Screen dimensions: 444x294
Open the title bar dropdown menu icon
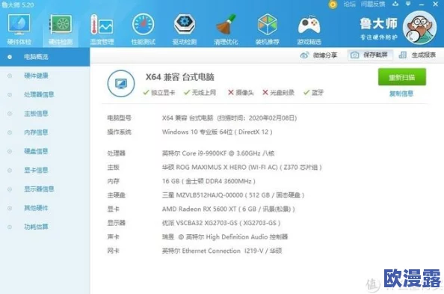(x=408, y=4)
